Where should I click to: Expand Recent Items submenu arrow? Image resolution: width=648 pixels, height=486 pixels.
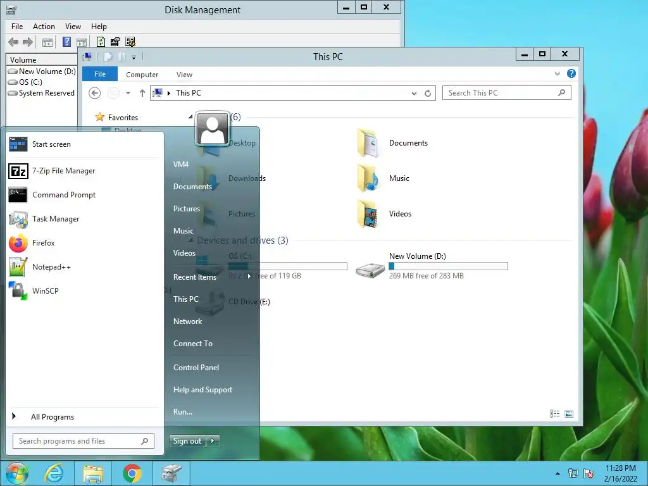pos(249,277)
